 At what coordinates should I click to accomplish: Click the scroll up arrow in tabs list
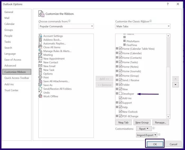[x=168, y=36]
